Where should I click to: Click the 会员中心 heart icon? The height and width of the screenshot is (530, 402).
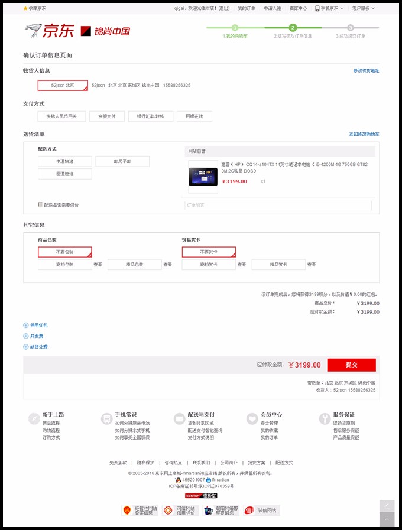point(252,419)
